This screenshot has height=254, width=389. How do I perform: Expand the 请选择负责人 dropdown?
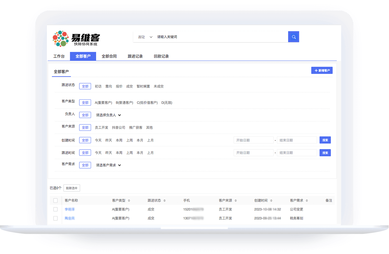tap(108, 115)
